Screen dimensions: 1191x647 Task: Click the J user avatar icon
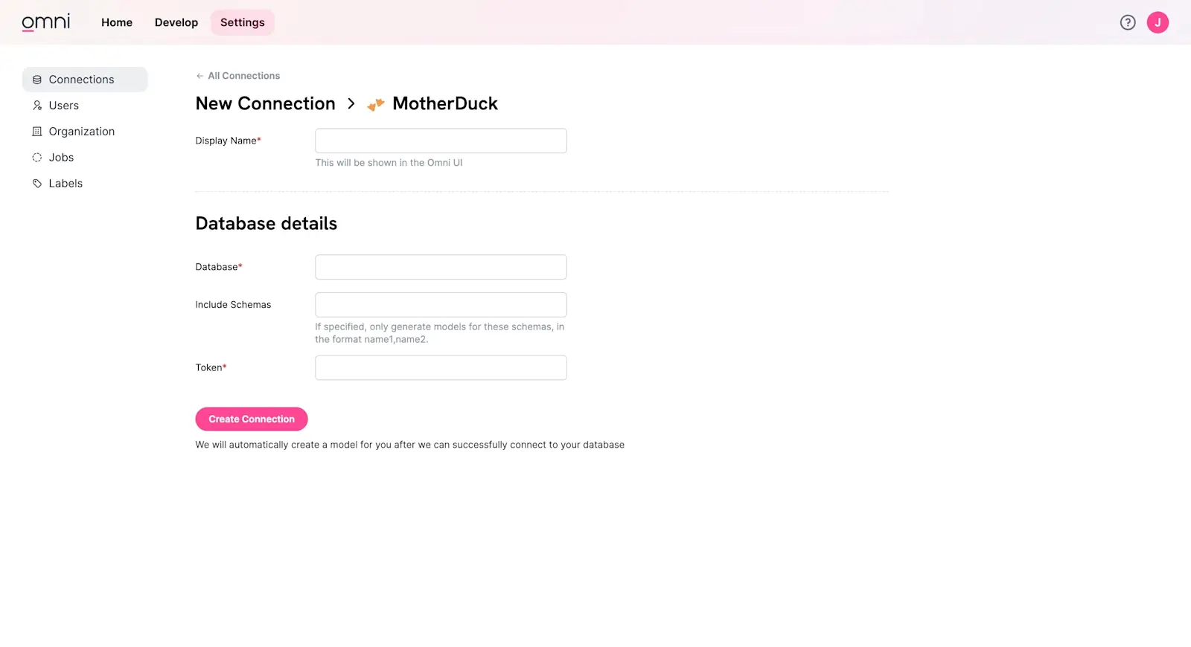(1158, 22)
